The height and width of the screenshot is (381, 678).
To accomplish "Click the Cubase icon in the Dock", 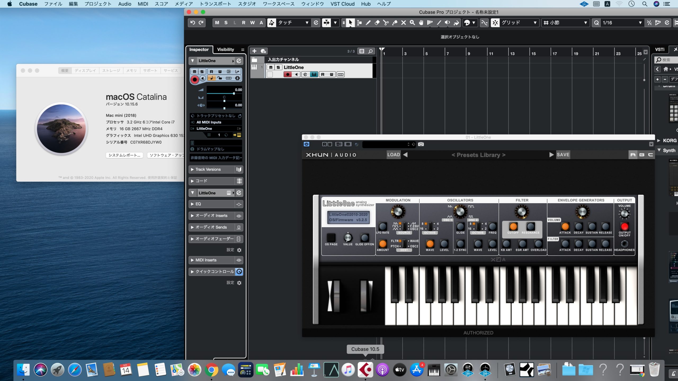I will pos(365,370).
